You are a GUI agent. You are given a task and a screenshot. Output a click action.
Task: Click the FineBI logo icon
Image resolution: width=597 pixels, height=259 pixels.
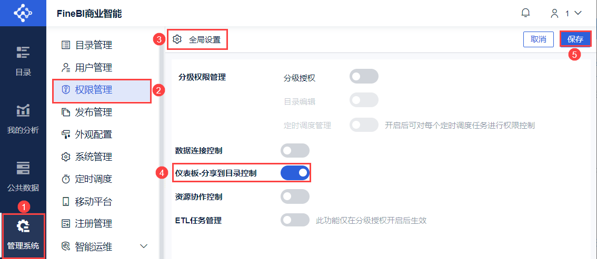tap(23, 13)
